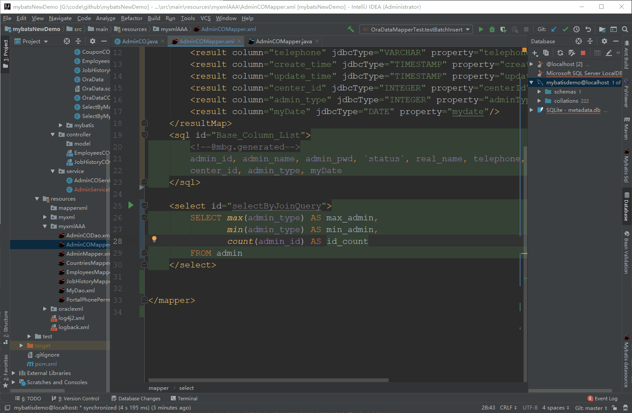Click the red stop icon in the Database toolbar

583,53
